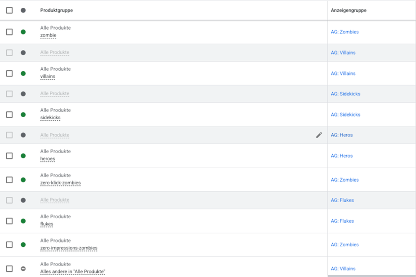Viewport: 416px width, 277px height.
Task: Select the zero-impressions-zombies product group name
Action: [x=69, y=248]
